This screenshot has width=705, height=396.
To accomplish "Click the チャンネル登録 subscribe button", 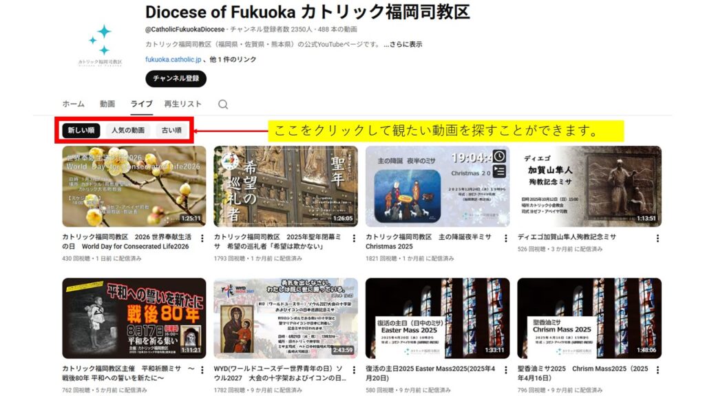I will click(x=176, y=78).
